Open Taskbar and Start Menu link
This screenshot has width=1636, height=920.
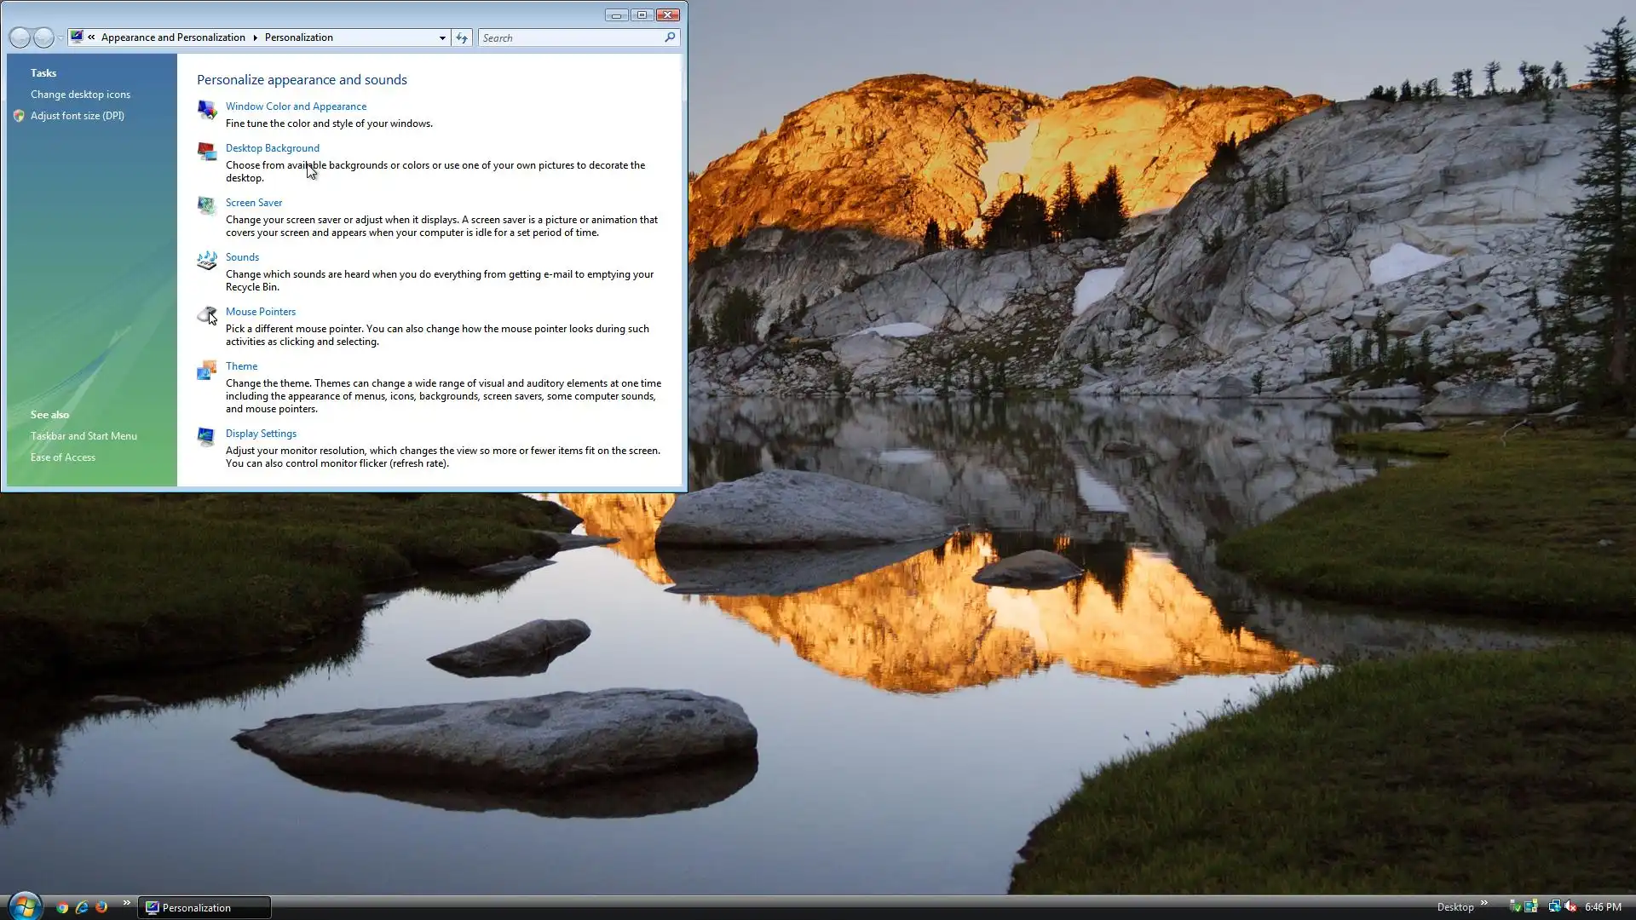pos(84,436)
